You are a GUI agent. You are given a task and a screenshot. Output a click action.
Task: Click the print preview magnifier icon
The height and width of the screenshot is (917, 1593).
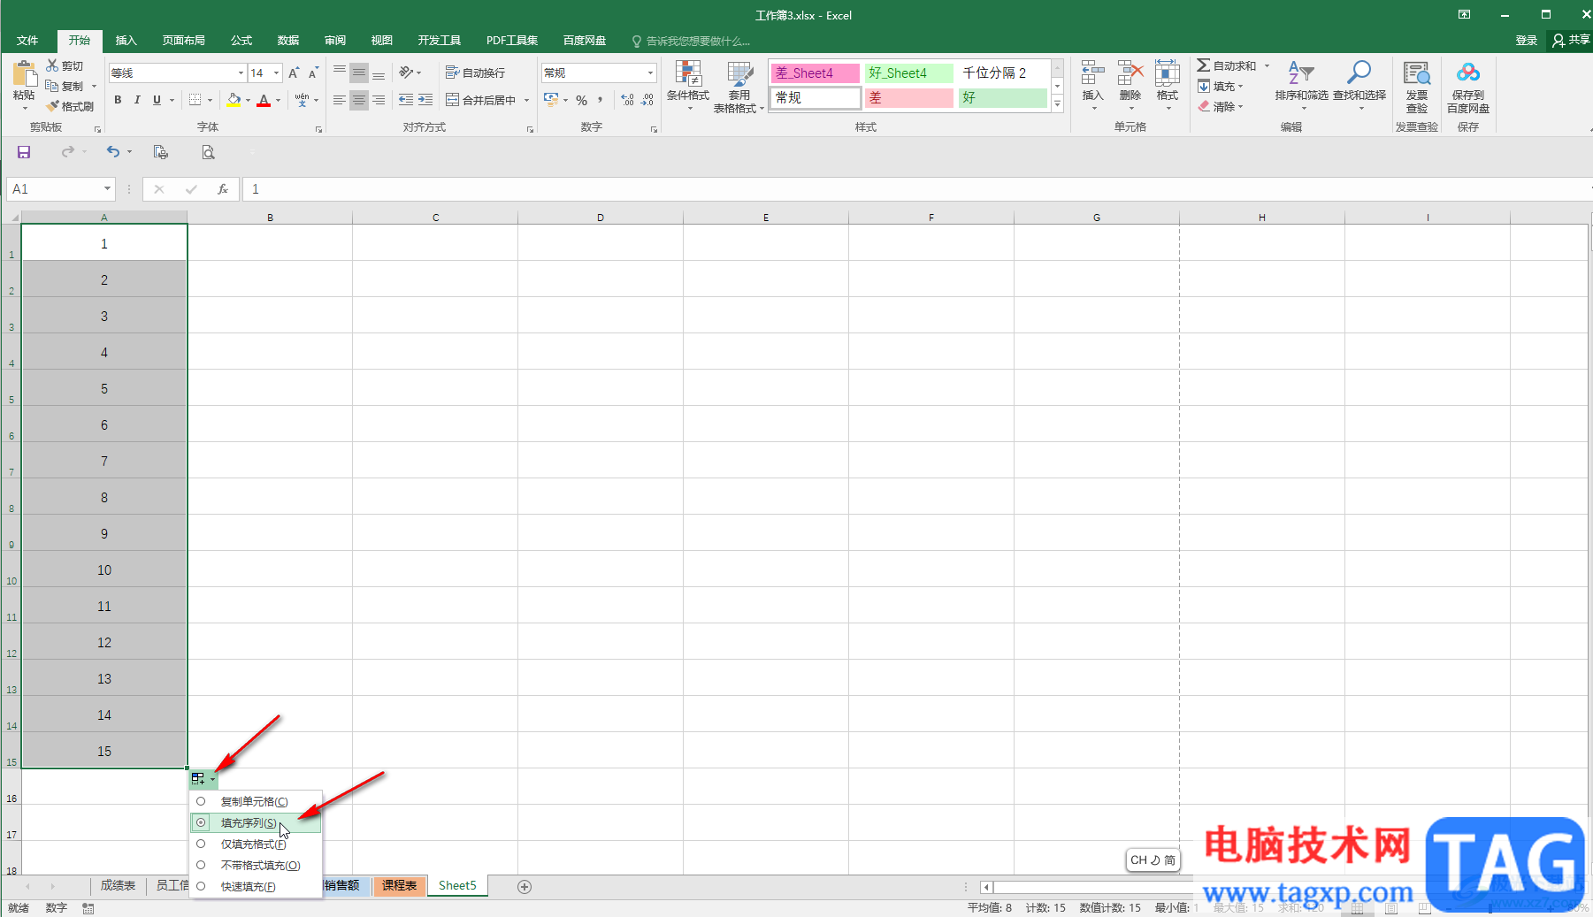point(208,152)
